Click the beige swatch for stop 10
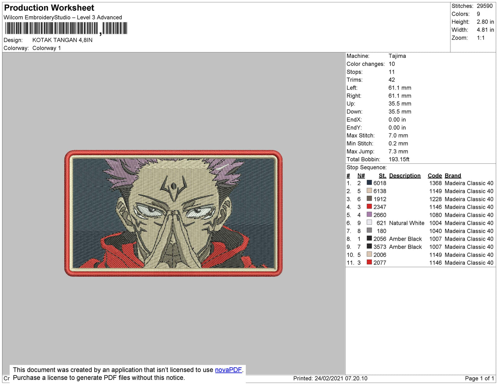Viewport: 498px width, 385px height. point(369,254)
